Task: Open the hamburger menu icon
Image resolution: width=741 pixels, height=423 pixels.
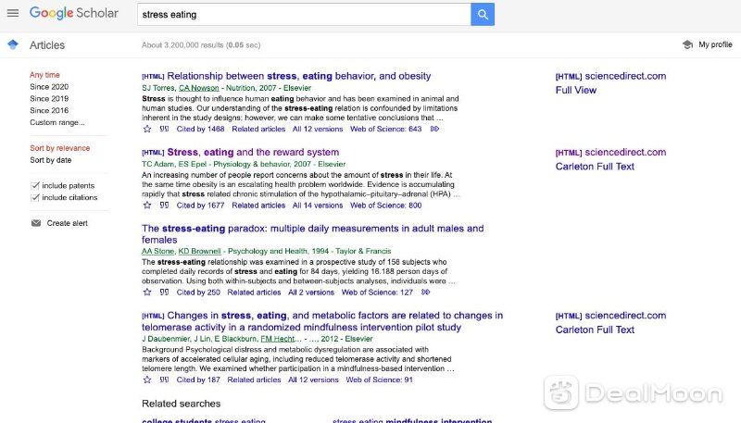Action: click(13, 13)
